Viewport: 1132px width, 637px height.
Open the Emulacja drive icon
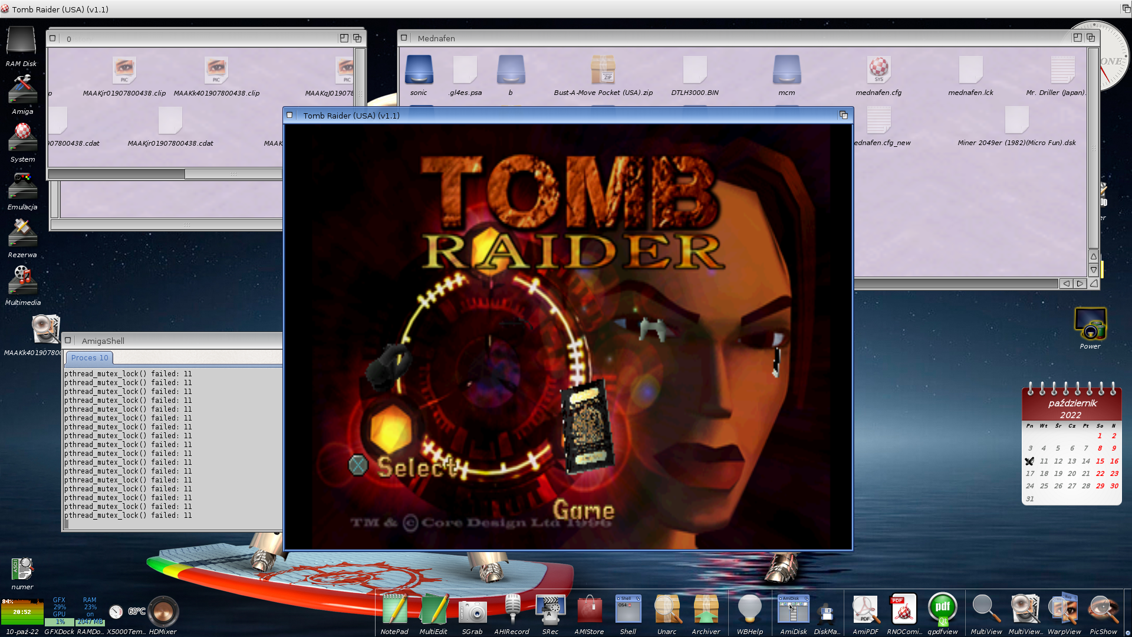22,190
